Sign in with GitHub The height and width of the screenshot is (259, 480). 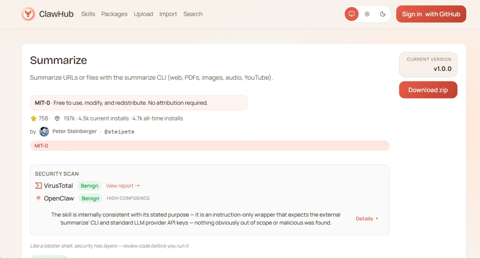tap(431, 14)
